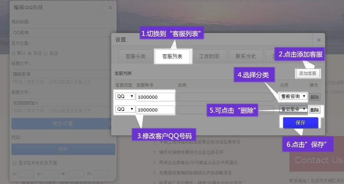Open the first row QQ type dropdown
Image resolution: width=344 pixels, height=184 pixels.
tap(125, 97)
